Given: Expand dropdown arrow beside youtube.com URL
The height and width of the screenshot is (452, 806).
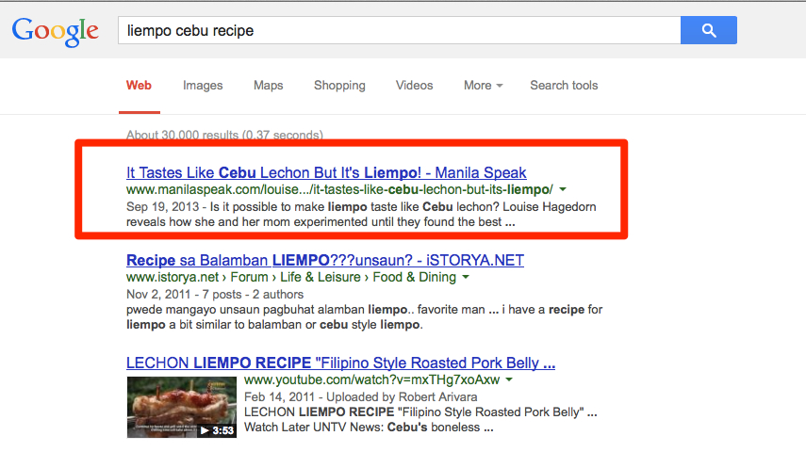Looking at the screenshot, I should pos(509,380).
